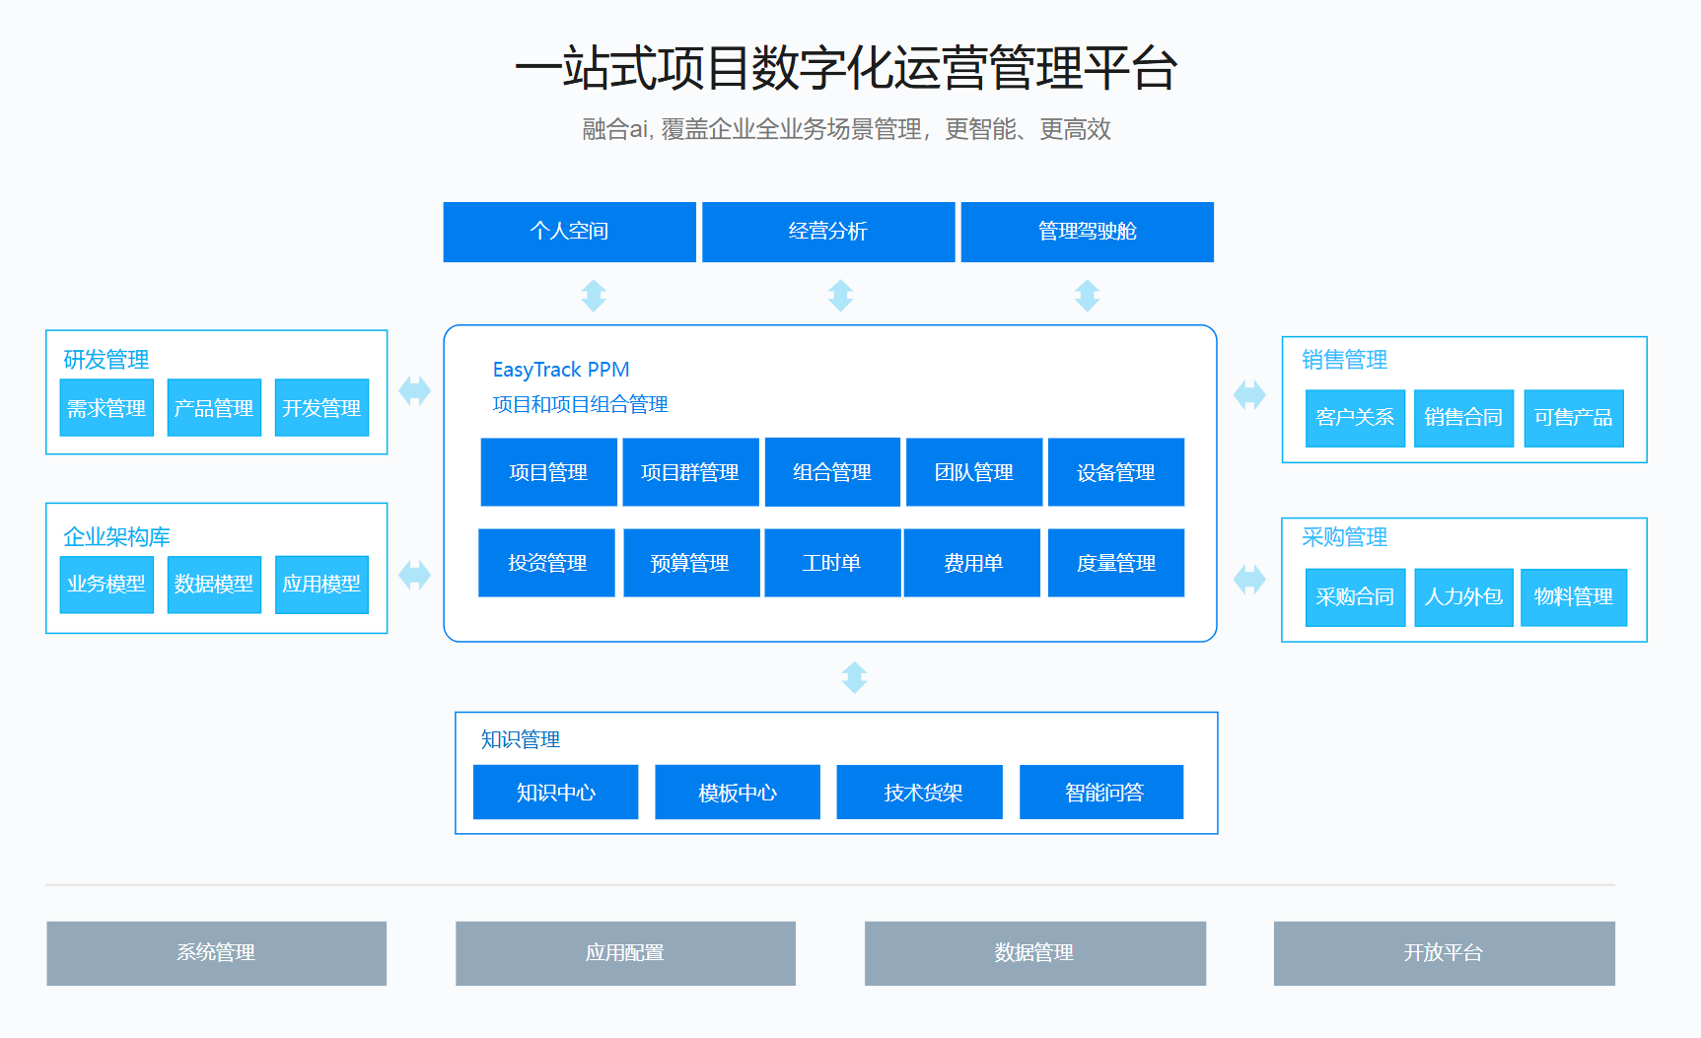This screenshot has height=1038, width=1701.
Task: Click the 研发管理 panel heading
Action: (x=106, y=360)
